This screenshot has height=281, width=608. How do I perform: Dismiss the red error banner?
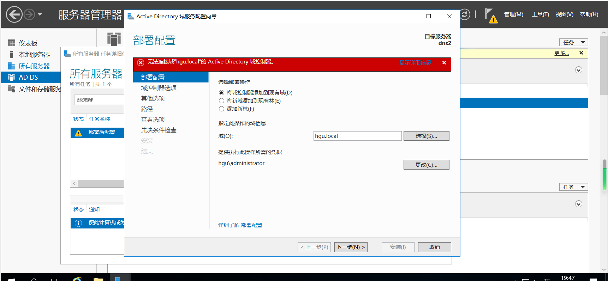444,63
